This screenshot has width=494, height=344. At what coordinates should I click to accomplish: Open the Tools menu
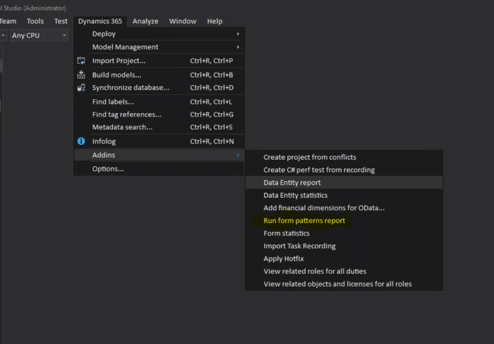pyautogui.click(x=35, y=21)
